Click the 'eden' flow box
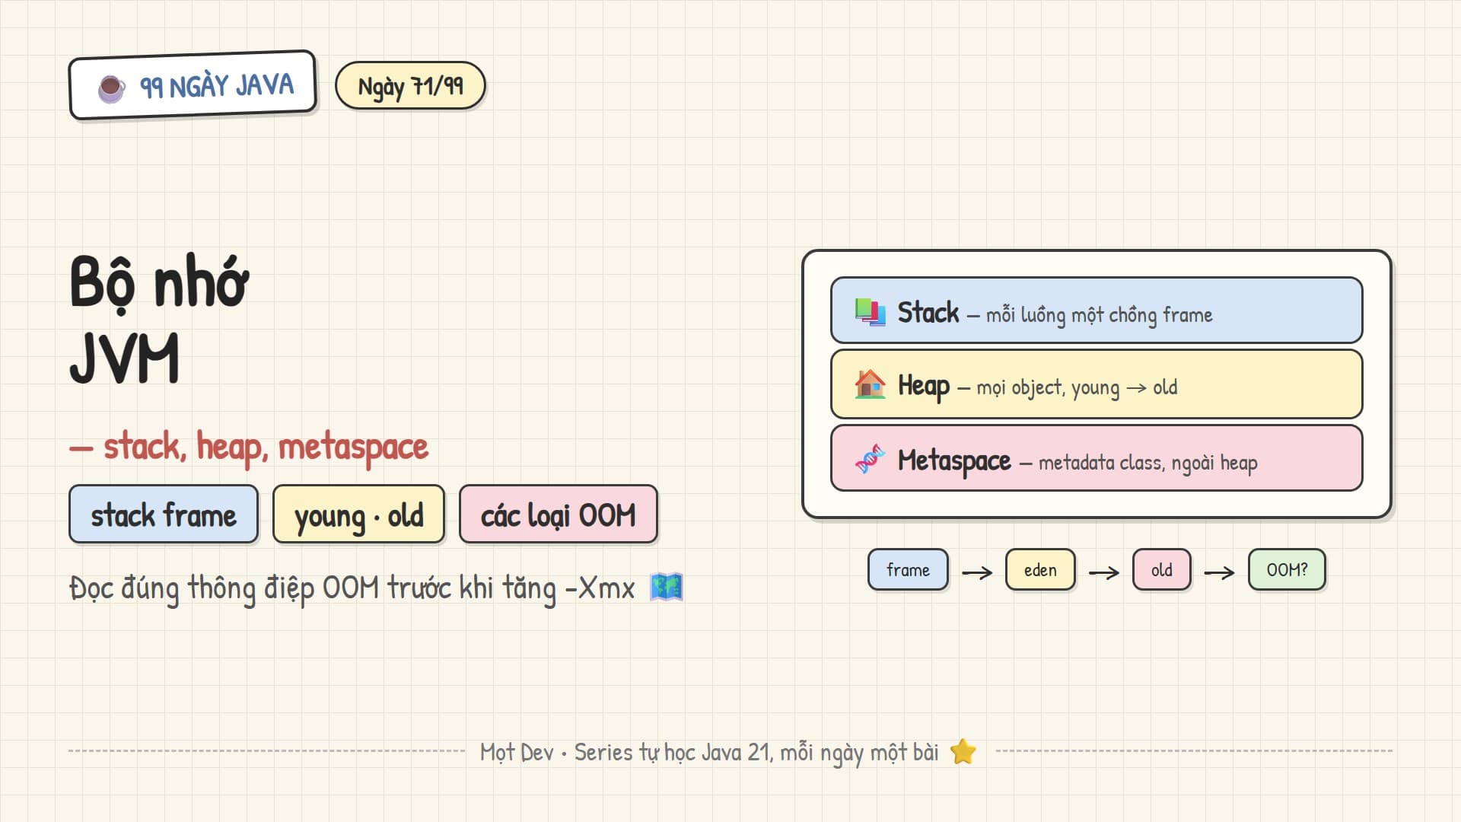 [x=1040, y=569]
